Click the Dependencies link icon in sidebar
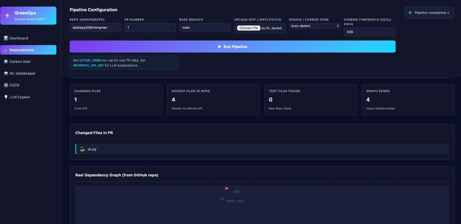Image resolution: width=461 pixels, height=224 pixels. point(6,50)
